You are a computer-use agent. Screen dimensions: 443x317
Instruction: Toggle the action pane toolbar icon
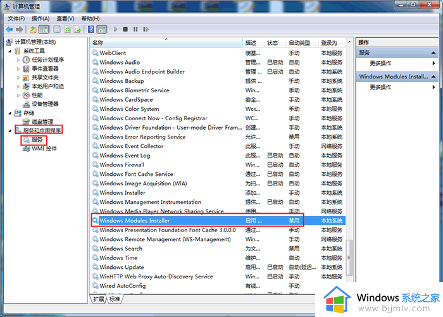coord(102,29)
